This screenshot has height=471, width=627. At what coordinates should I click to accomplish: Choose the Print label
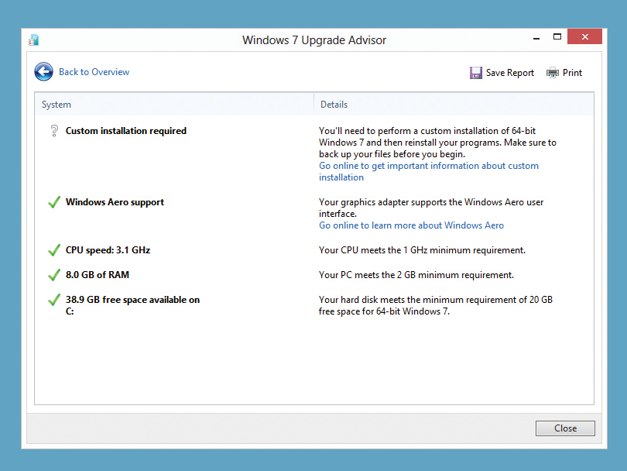pyautogui.click(x=572, y=73)
